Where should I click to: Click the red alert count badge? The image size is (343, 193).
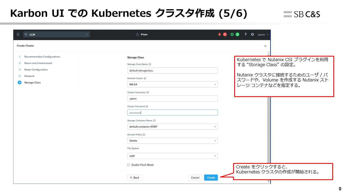[225, 35]
